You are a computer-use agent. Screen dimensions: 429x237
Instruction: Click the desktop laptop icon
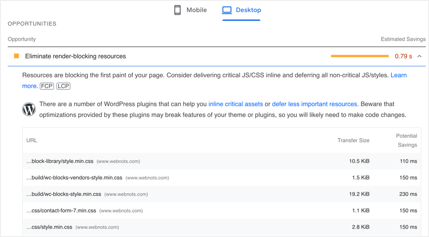tap(227, 10)
